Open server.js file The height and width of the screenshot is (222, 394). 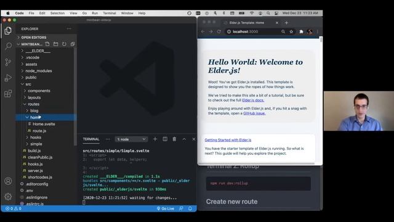click(x=35, y=170)
